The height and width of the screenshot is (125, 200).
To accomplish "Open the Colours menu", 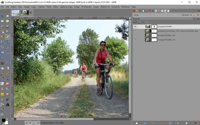I will (41, 7).
